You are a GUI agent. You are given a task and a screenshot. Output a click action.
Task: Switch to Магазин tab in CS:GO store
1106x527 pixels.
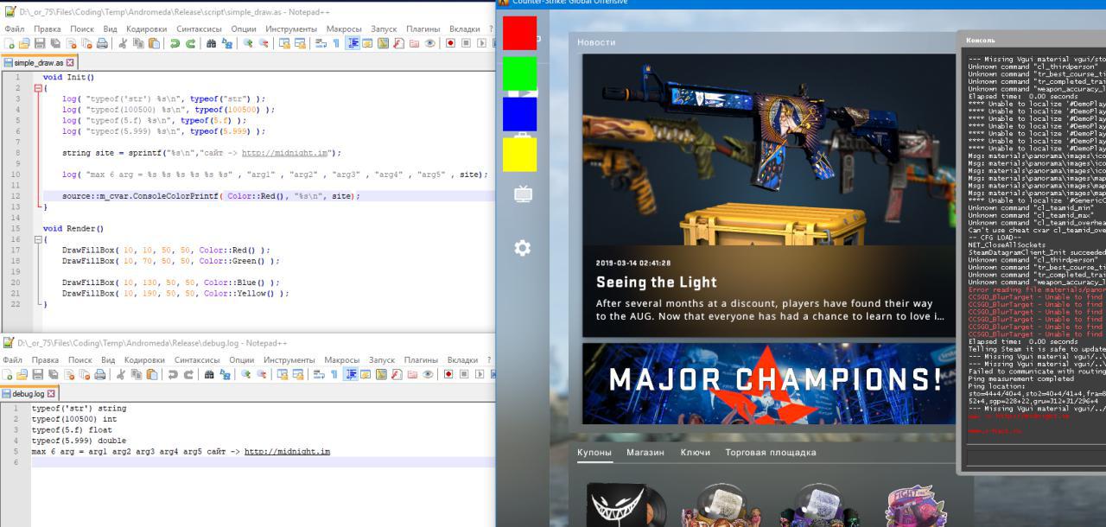(x=645, y=452)
